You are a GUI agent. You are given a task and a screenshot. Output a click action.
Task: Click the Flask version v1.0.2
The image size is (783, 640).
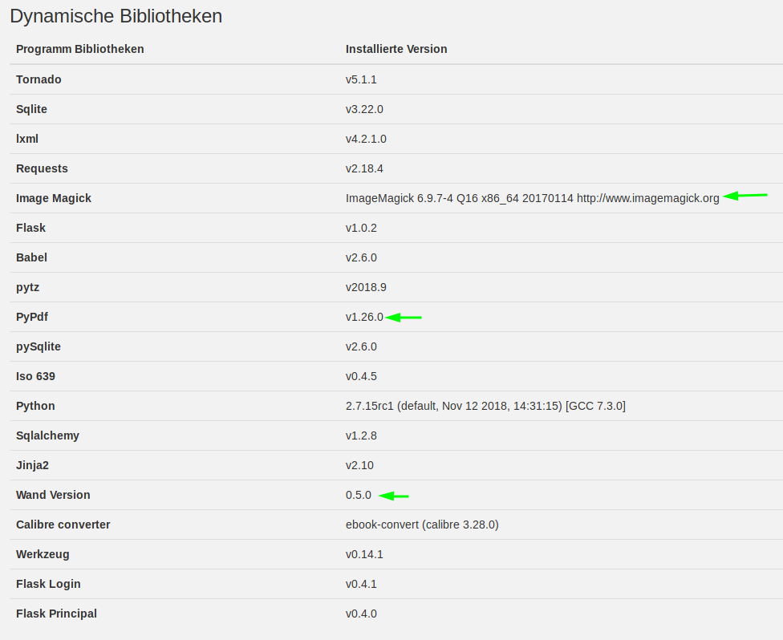(361, 228)
